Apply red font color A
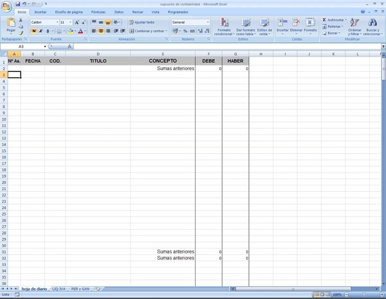 pos(80,31)
